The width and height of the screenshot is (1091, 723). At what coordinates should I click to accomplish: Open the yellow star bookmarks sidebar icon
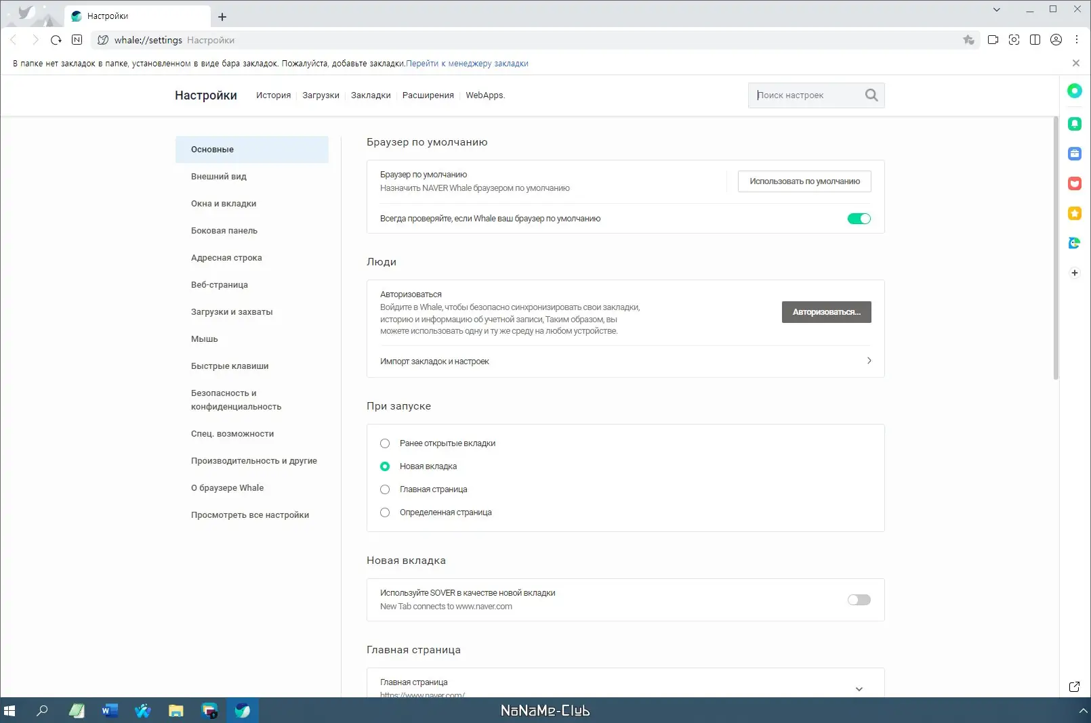click(x=1074, y=213)
